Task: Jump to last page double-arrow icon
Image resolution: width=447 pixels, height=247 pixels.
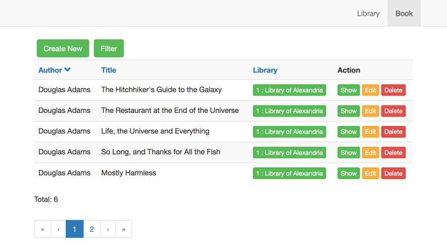Action: (x=123, y=229)
